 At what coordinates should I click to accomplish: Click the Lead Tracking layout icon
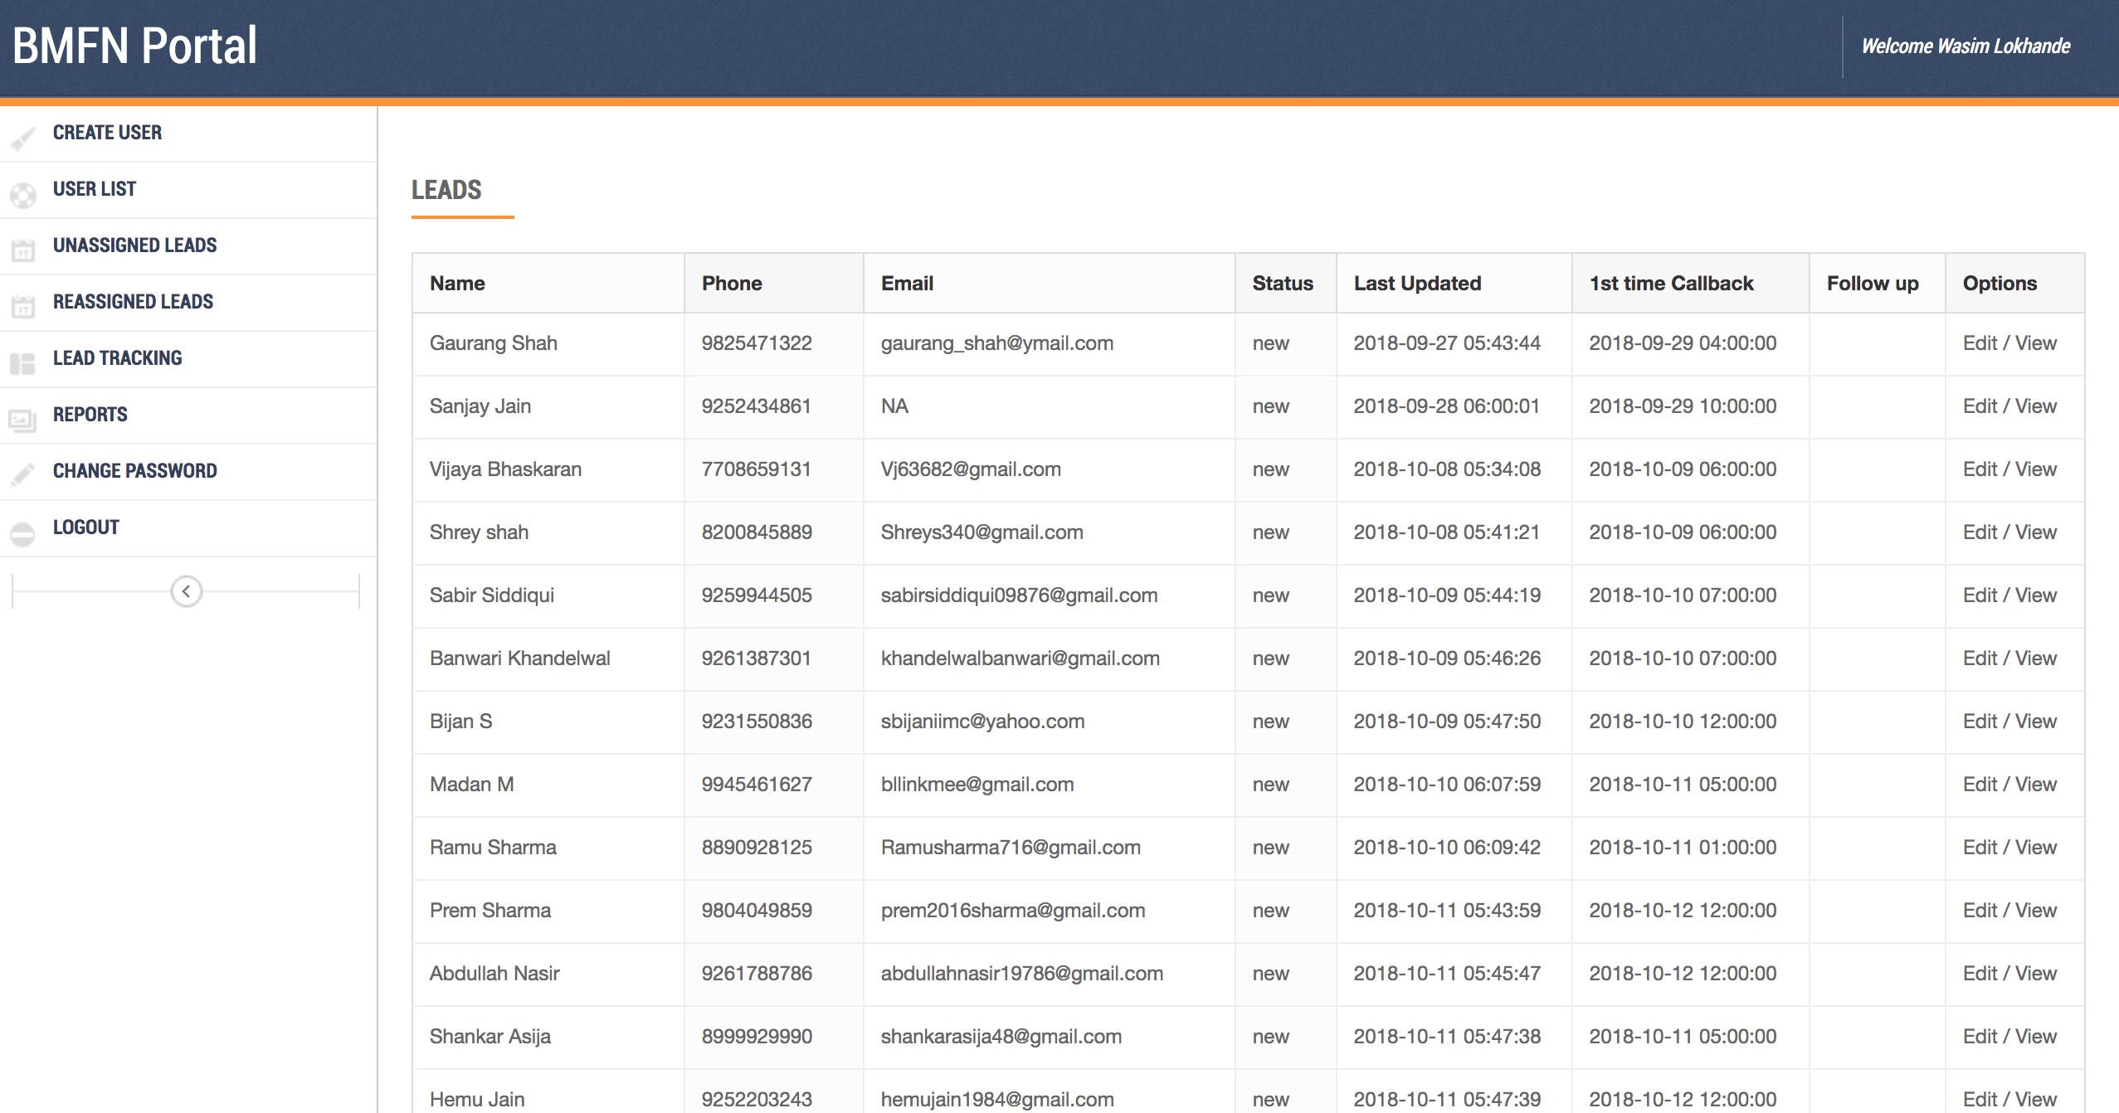[x=23, y=363]
